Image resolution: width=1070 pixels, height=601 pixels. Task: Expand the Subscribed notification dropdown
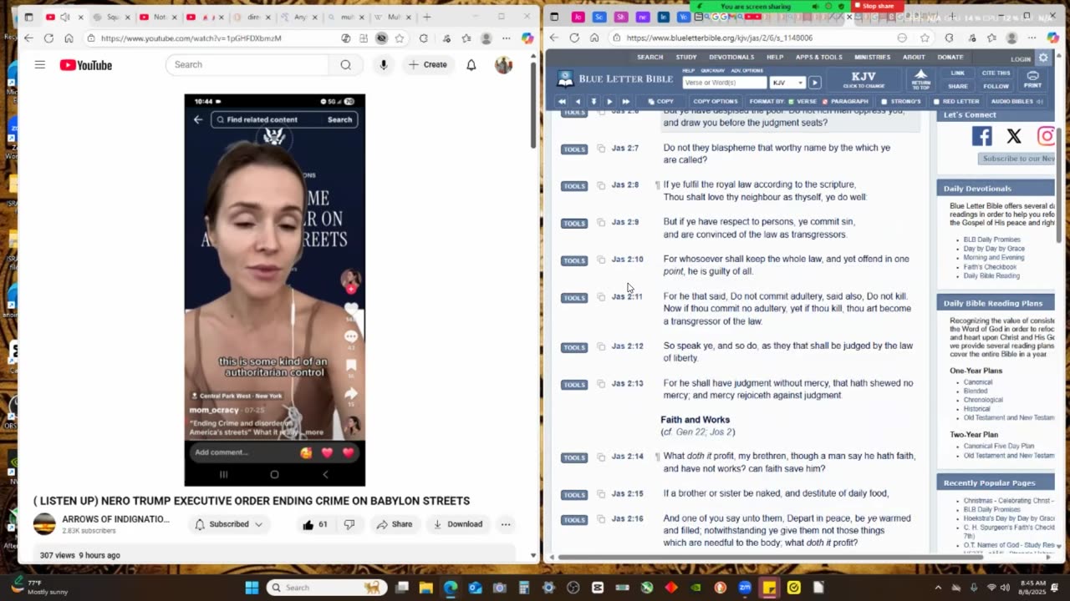[x=228, y=524]
